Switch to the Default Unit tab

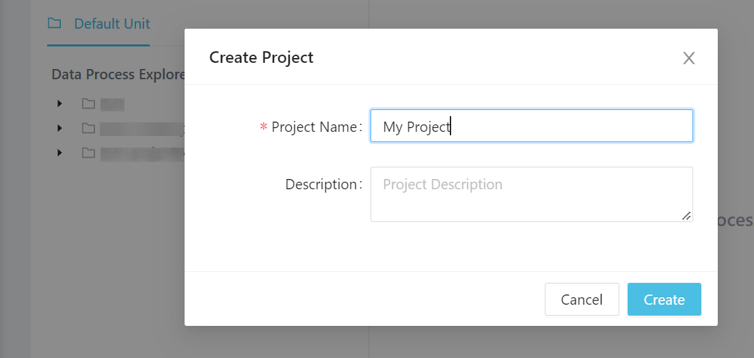[111, 24]
